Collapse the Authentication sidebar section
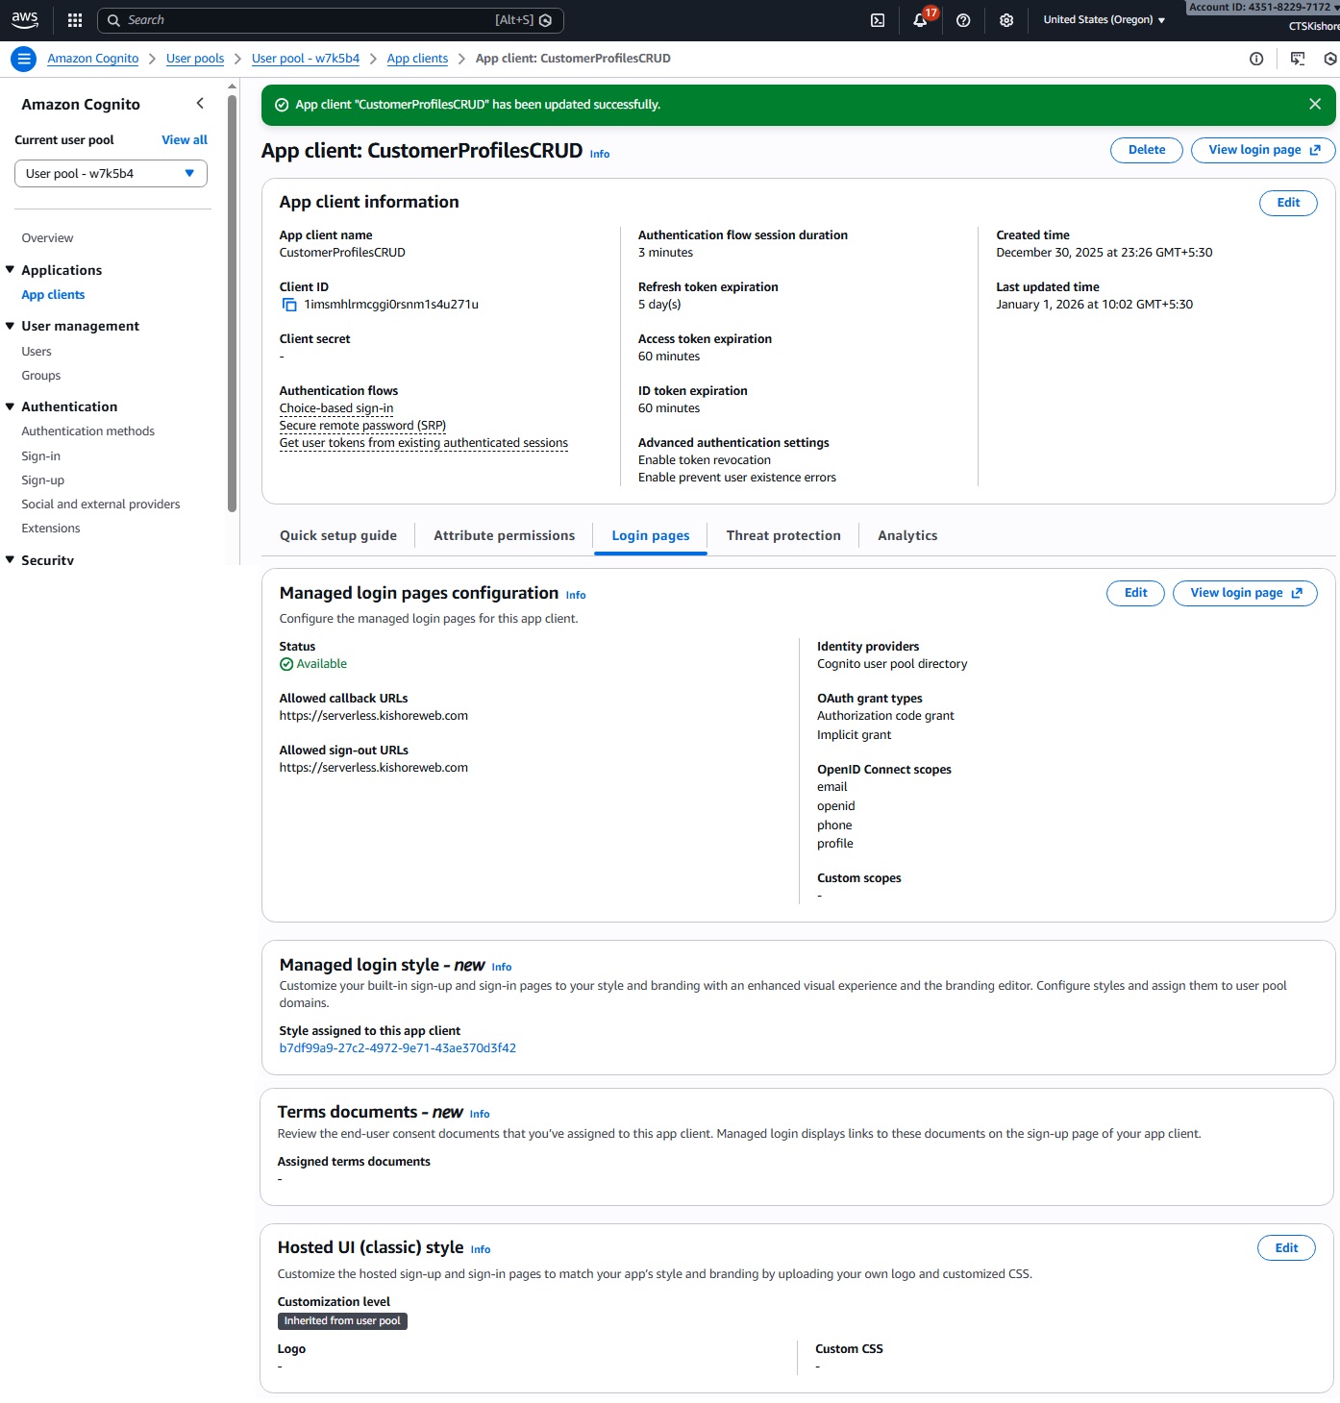 click(11, 406)
